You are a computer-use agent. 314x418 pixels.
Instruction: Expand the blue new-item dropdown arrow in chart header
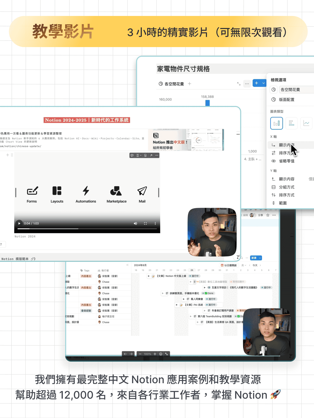263,83
